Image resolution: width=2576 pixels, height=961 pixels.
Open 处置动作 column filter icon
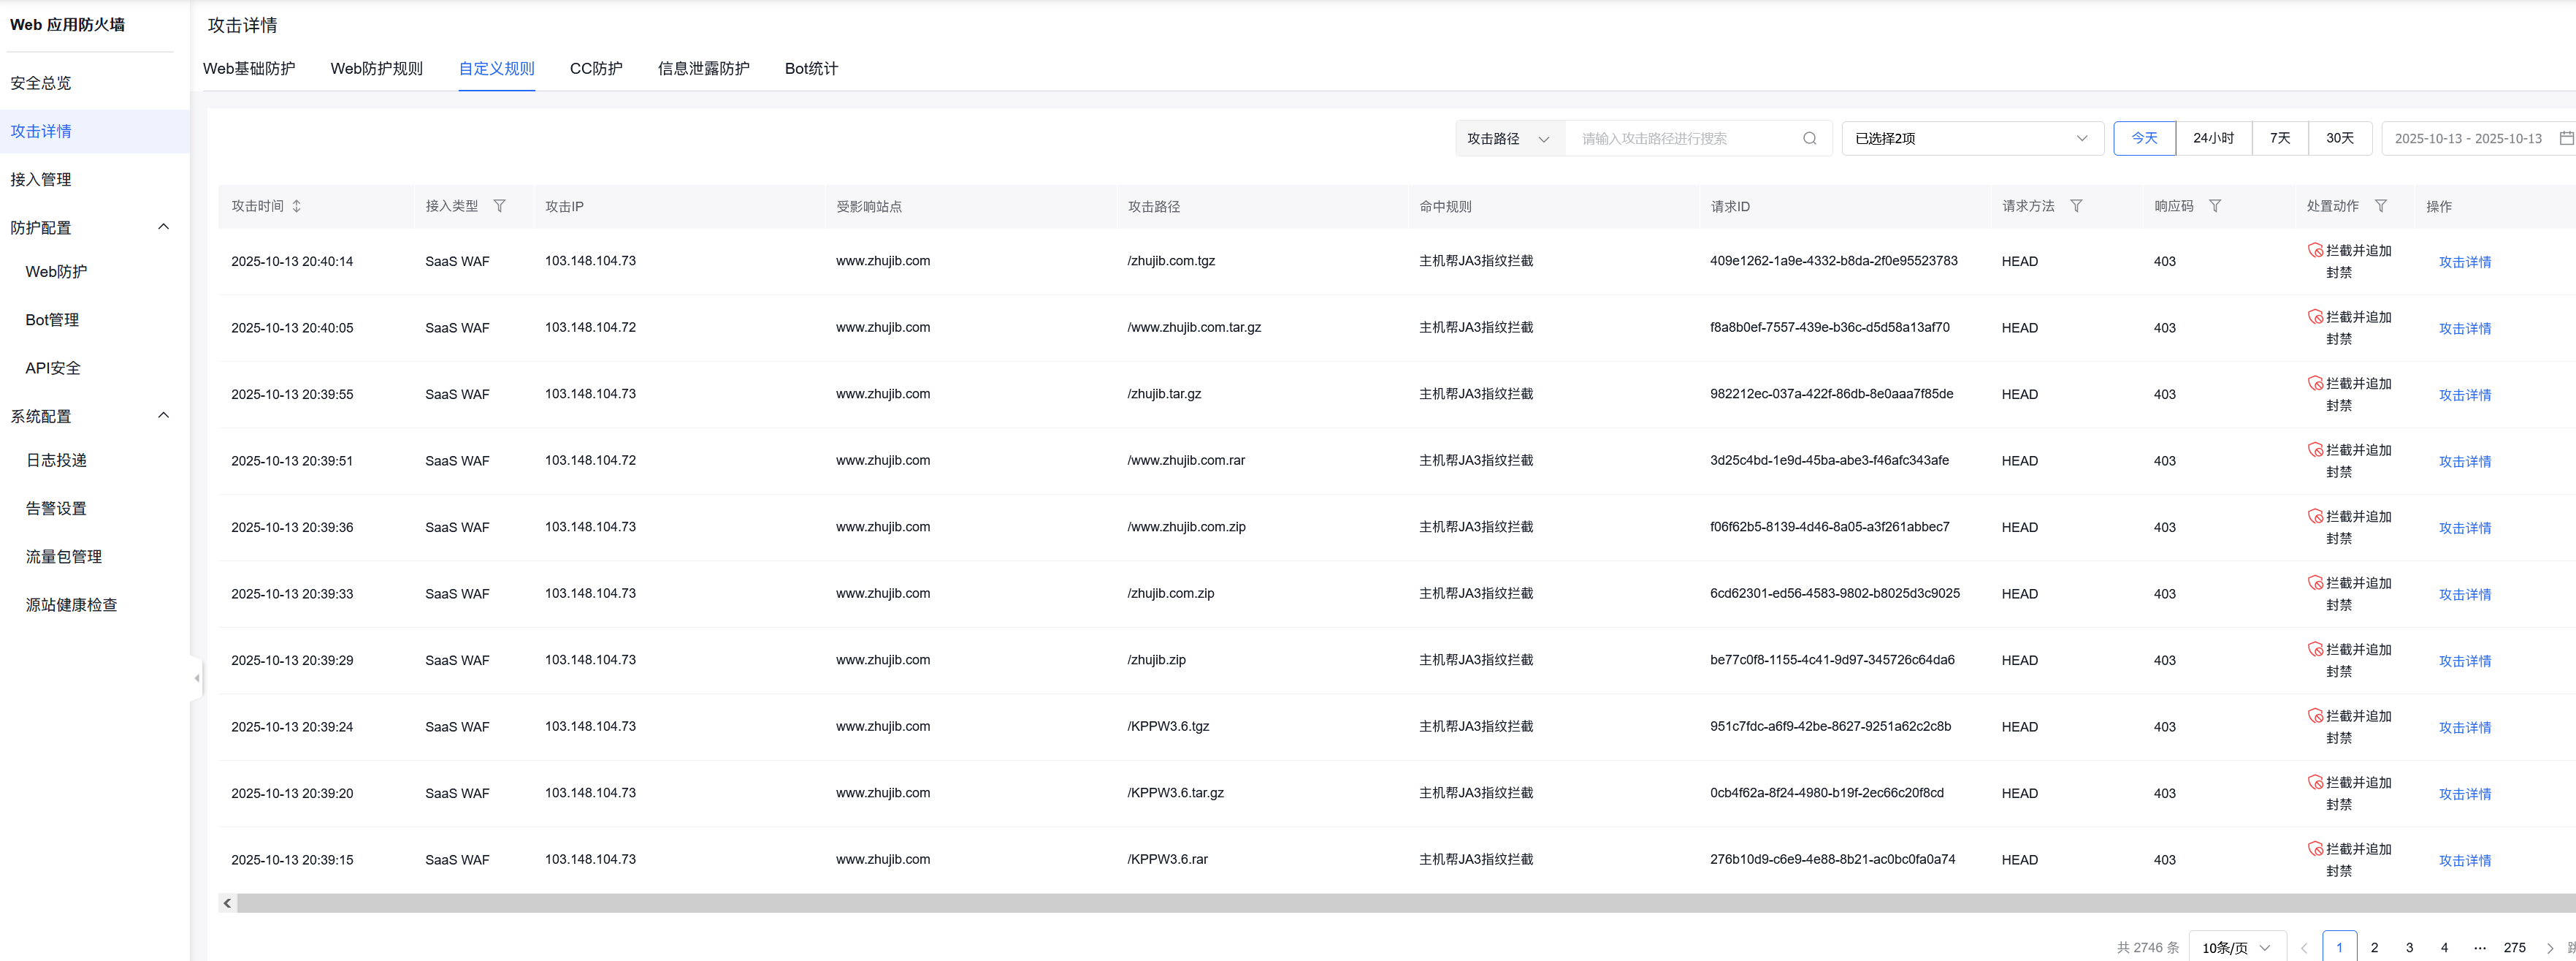[2381, 206]
